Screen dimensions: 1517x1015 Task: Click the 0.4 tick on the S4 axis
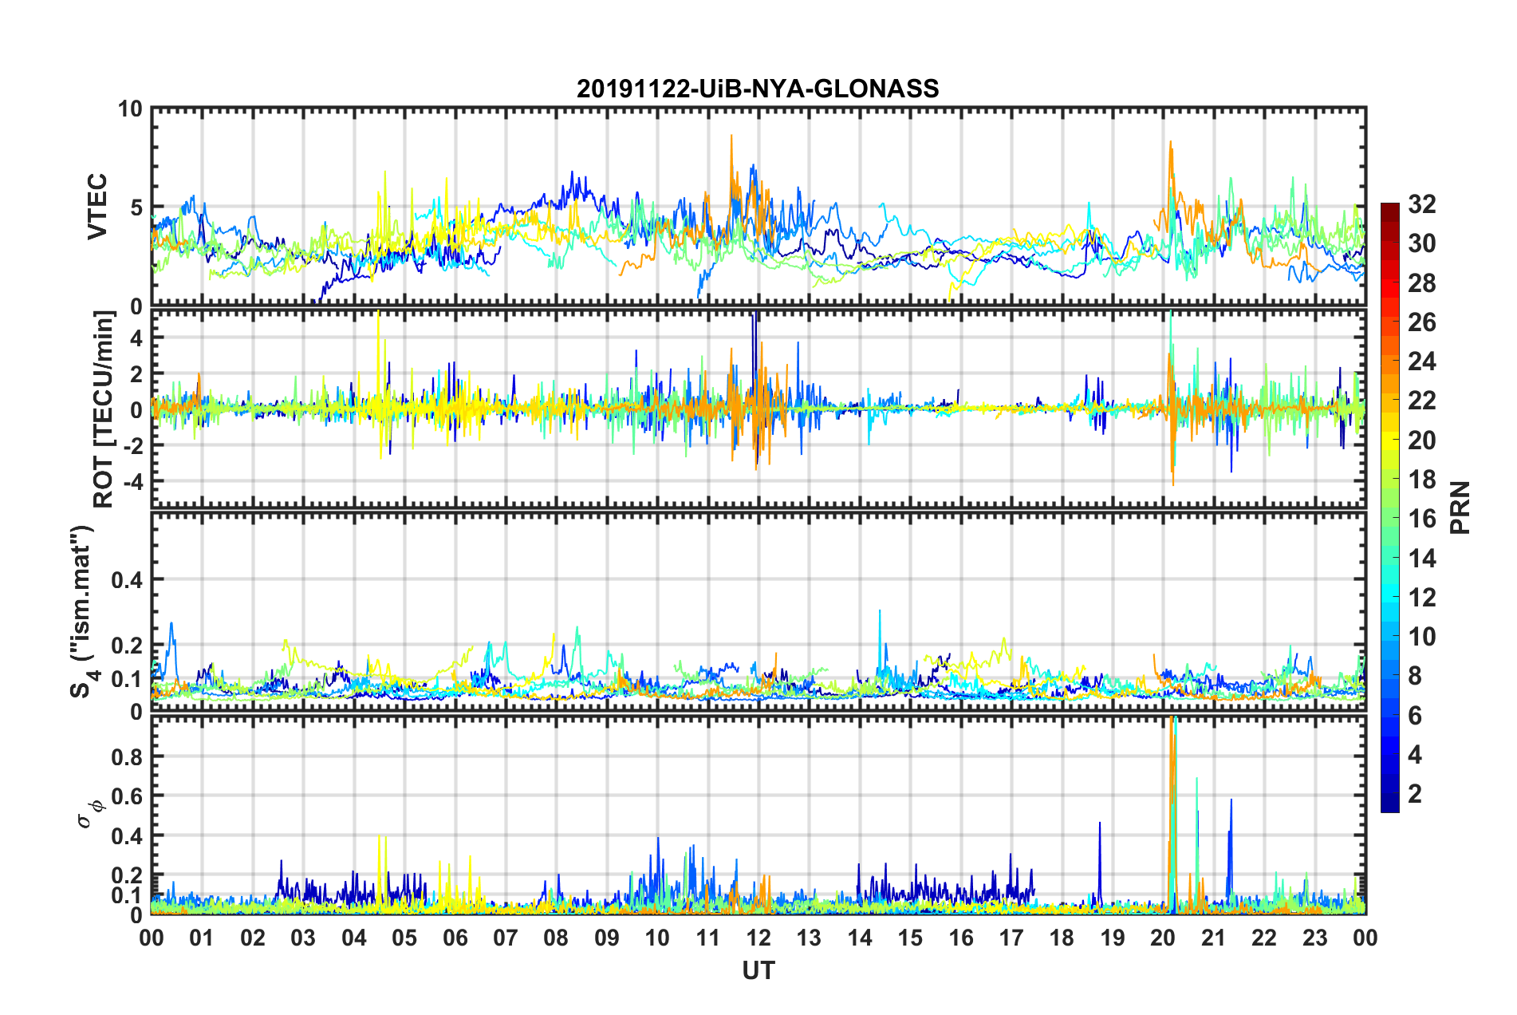coord(127,579)
